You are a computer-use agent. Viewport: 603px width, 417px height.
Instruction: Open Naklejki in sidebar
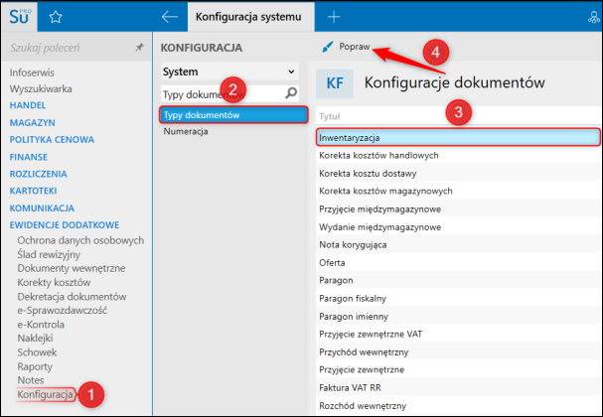tap(35, 339)
